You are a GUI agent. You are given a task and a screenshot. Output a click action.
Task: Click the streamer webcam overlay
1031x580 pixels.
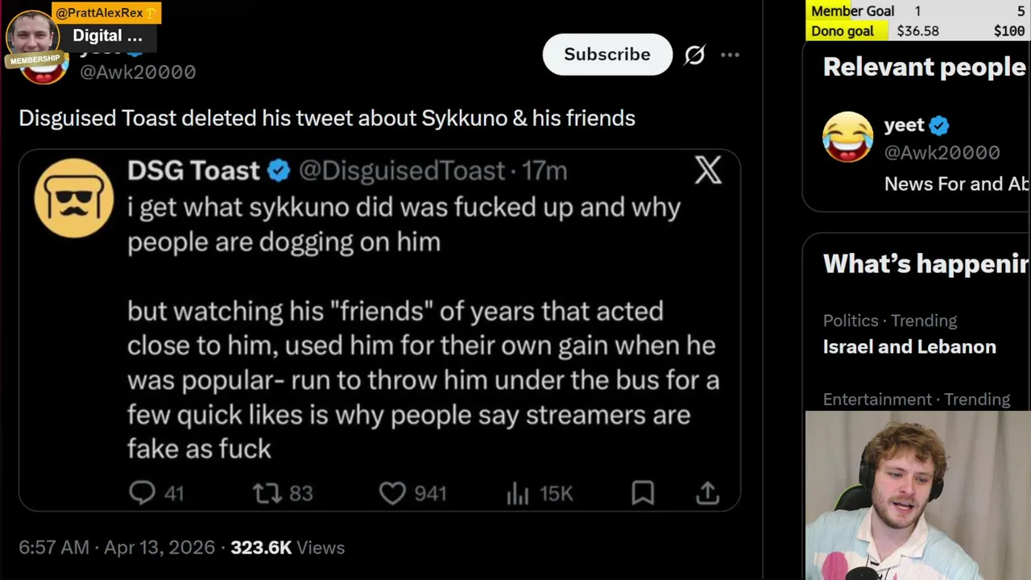coord(917,495)
